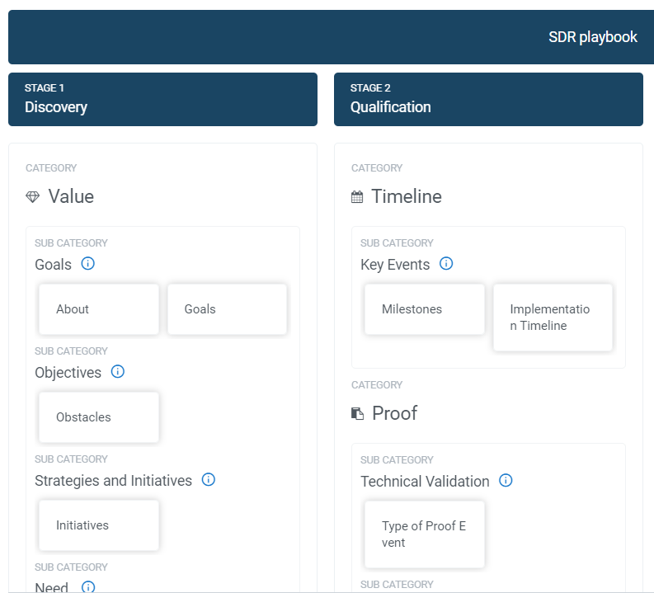Open the Type of Proof Event card
Image resolution: width=654 pixels, height=593 pixels.
425,534
